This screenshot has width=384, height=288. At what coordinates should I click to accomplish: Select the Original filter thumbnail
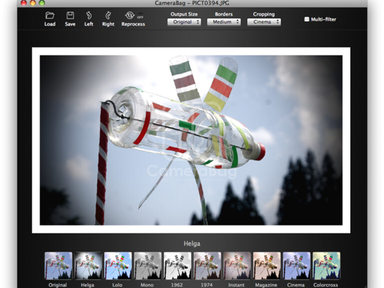(x=58, y=266)
